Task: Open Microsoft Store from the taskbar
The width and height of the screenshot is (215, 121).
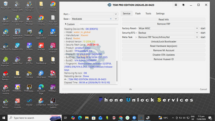Action: pos(93,118)
